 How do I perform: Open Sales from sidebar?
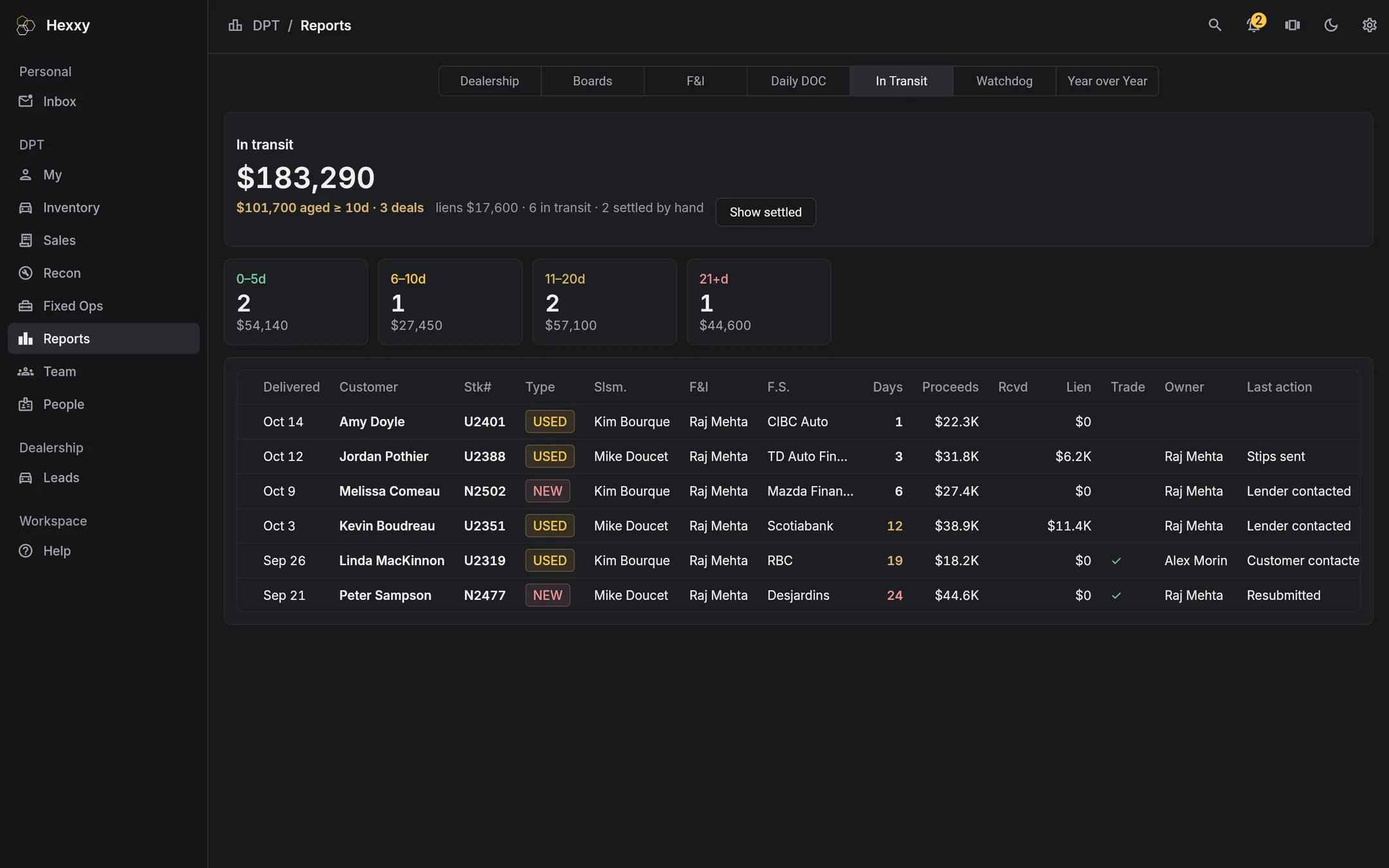click(x=104, y=240)
